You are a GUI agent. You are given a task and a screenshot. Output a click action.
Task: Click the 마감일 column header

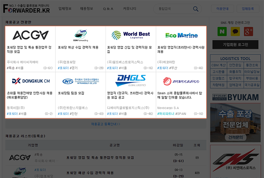point(178,145)
